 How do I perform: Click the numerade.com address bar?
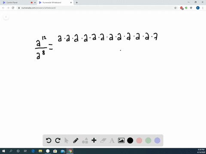tap(97, 8)
